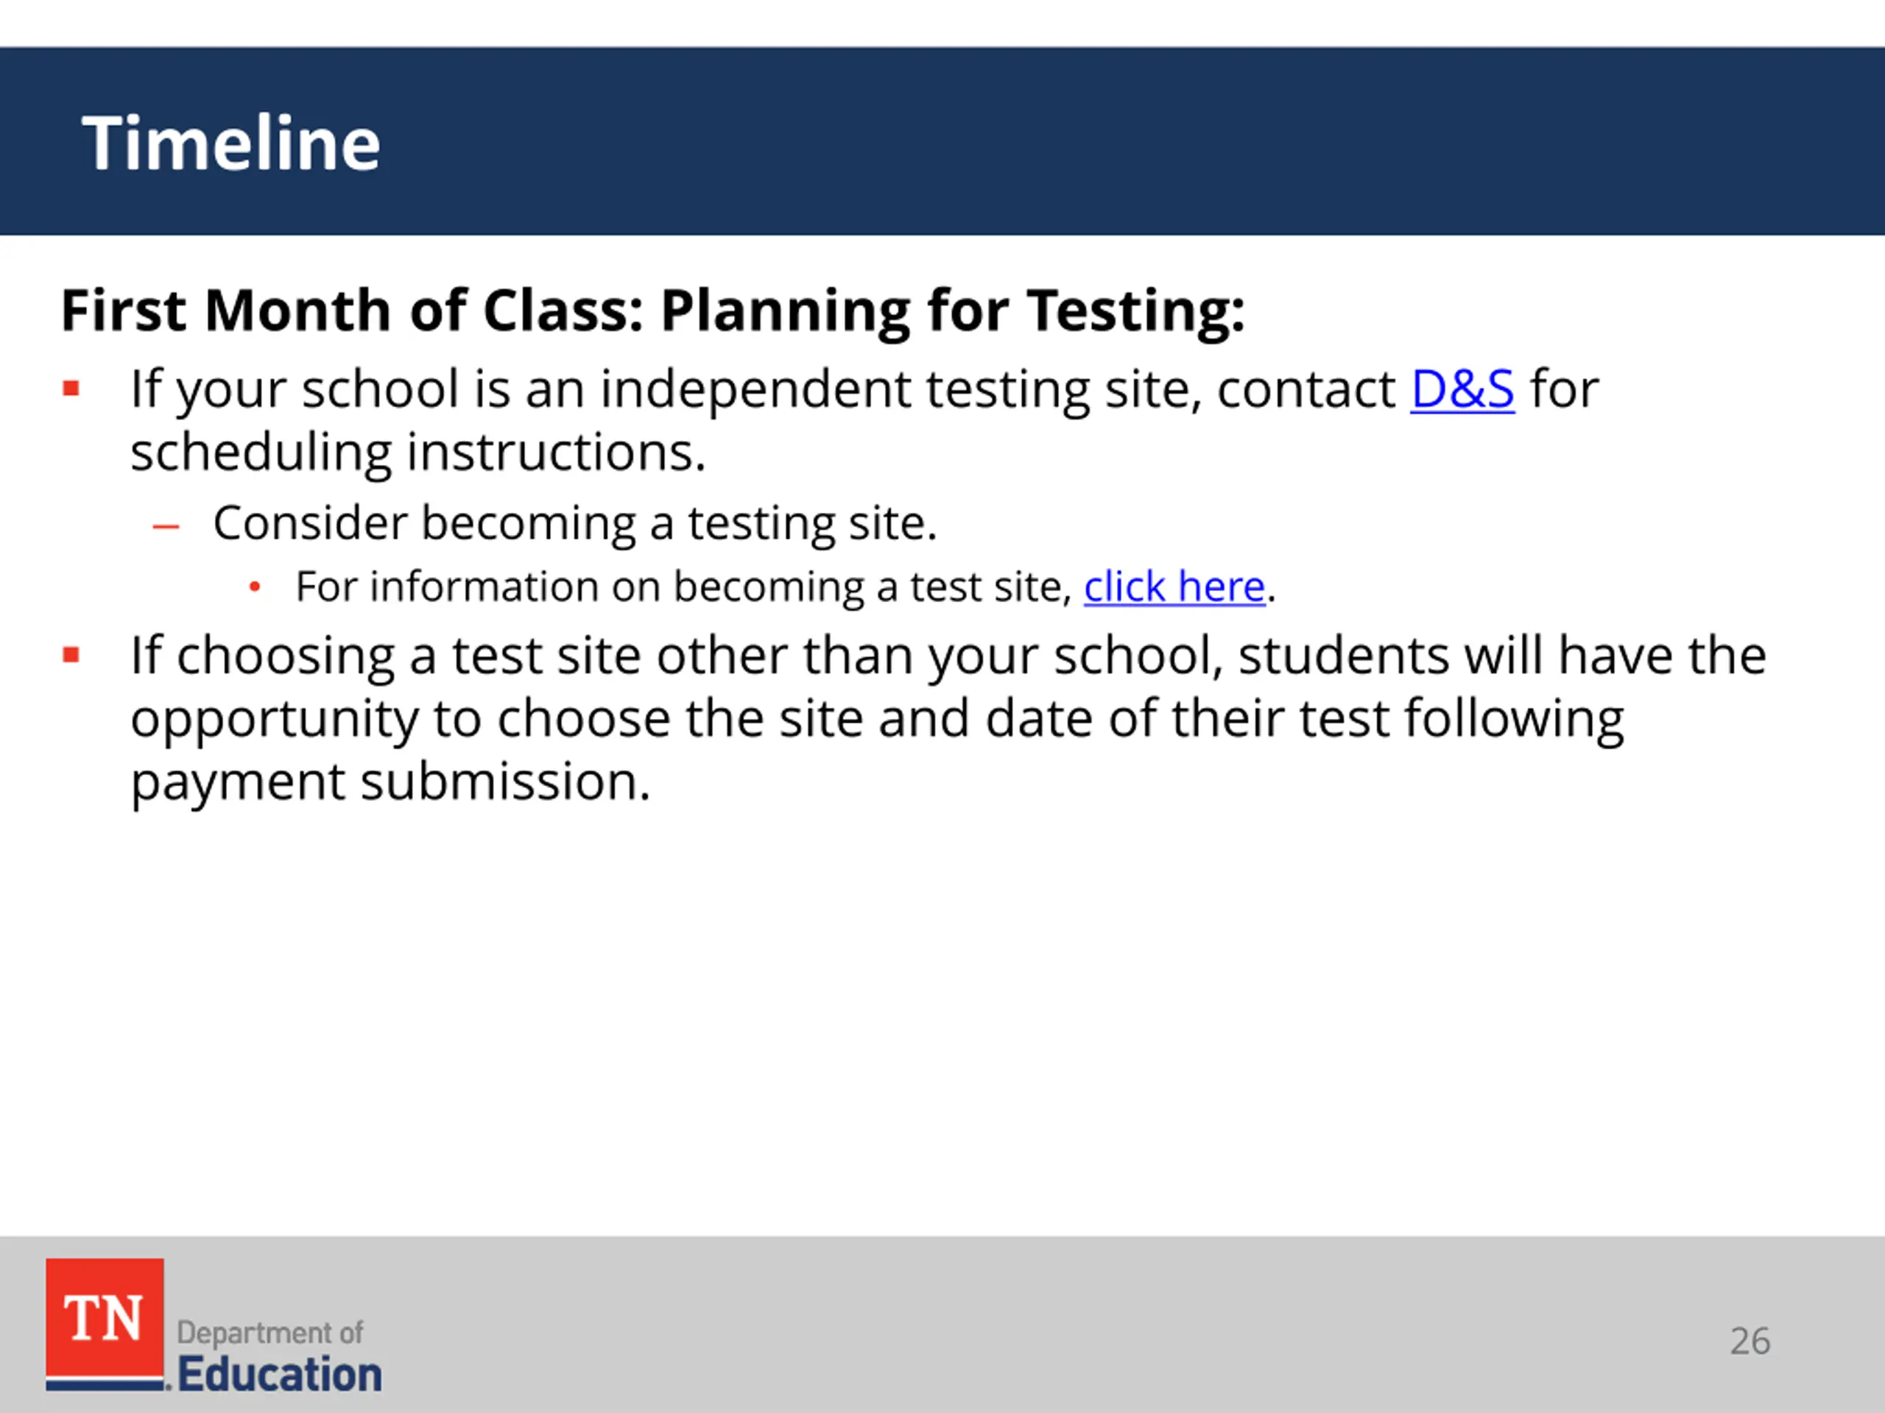The height and width of the screenshot is (1413, 1885).
Task: Click the first red square bullet marker
Action: pos(71,390)
